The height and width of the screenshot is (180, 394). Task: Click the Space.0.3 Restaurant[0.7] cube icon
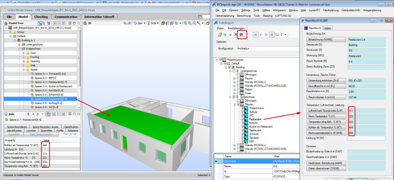[32, 82]
